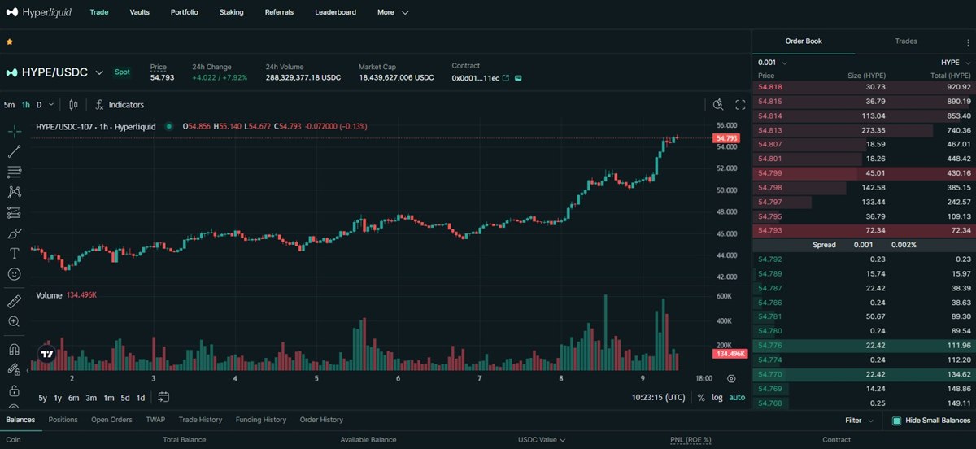Select the trend line drawing tool
This screenshot has width=976, height=449.
(x=14, y=151)
